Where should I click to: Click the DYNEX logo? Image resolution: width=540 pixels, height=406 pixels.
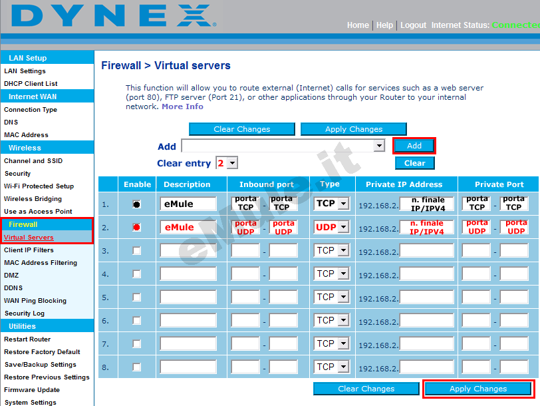[114, 15]
